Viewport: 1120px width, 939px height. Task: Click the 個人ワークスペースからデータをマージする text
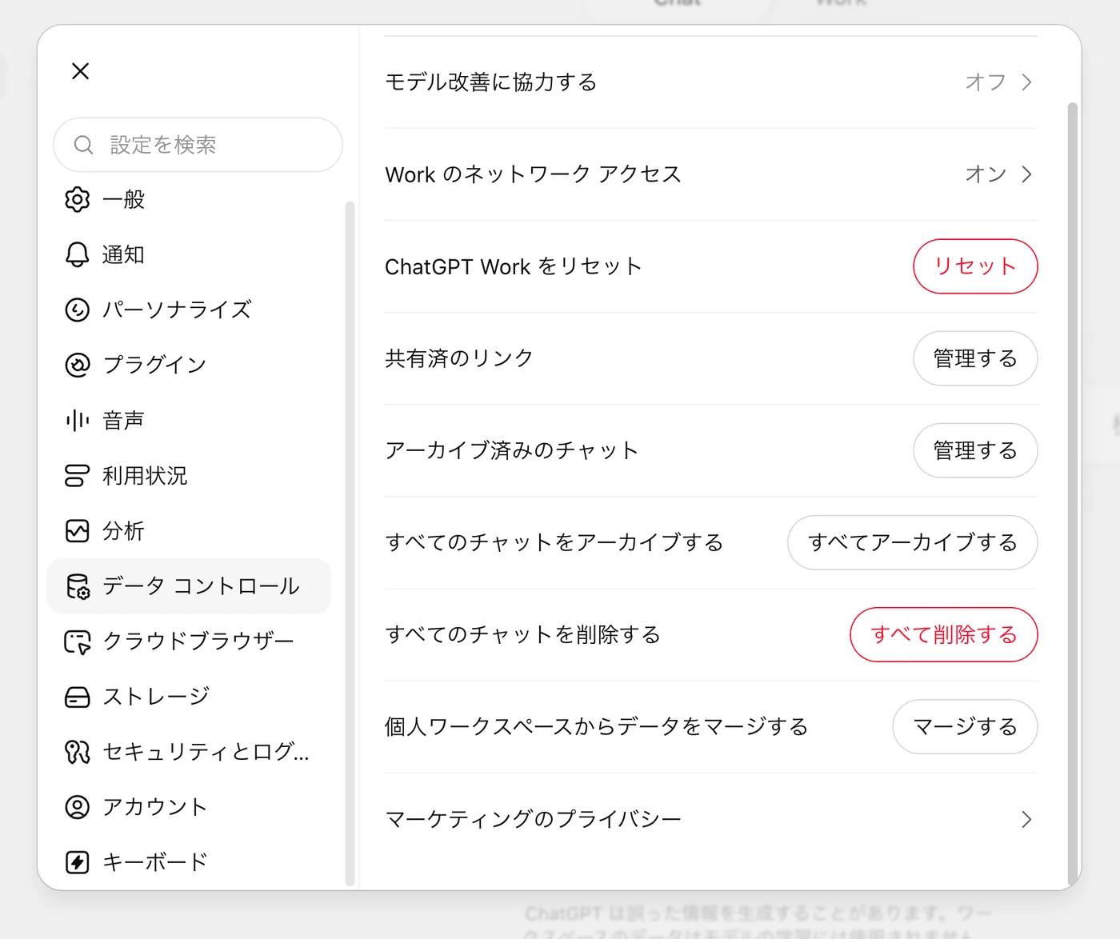(x=597, y=726)
